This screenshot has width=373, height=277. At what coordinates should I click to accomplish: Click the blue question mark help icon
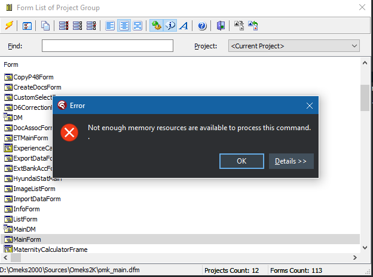pyautogui.click(x=202, y=26)
